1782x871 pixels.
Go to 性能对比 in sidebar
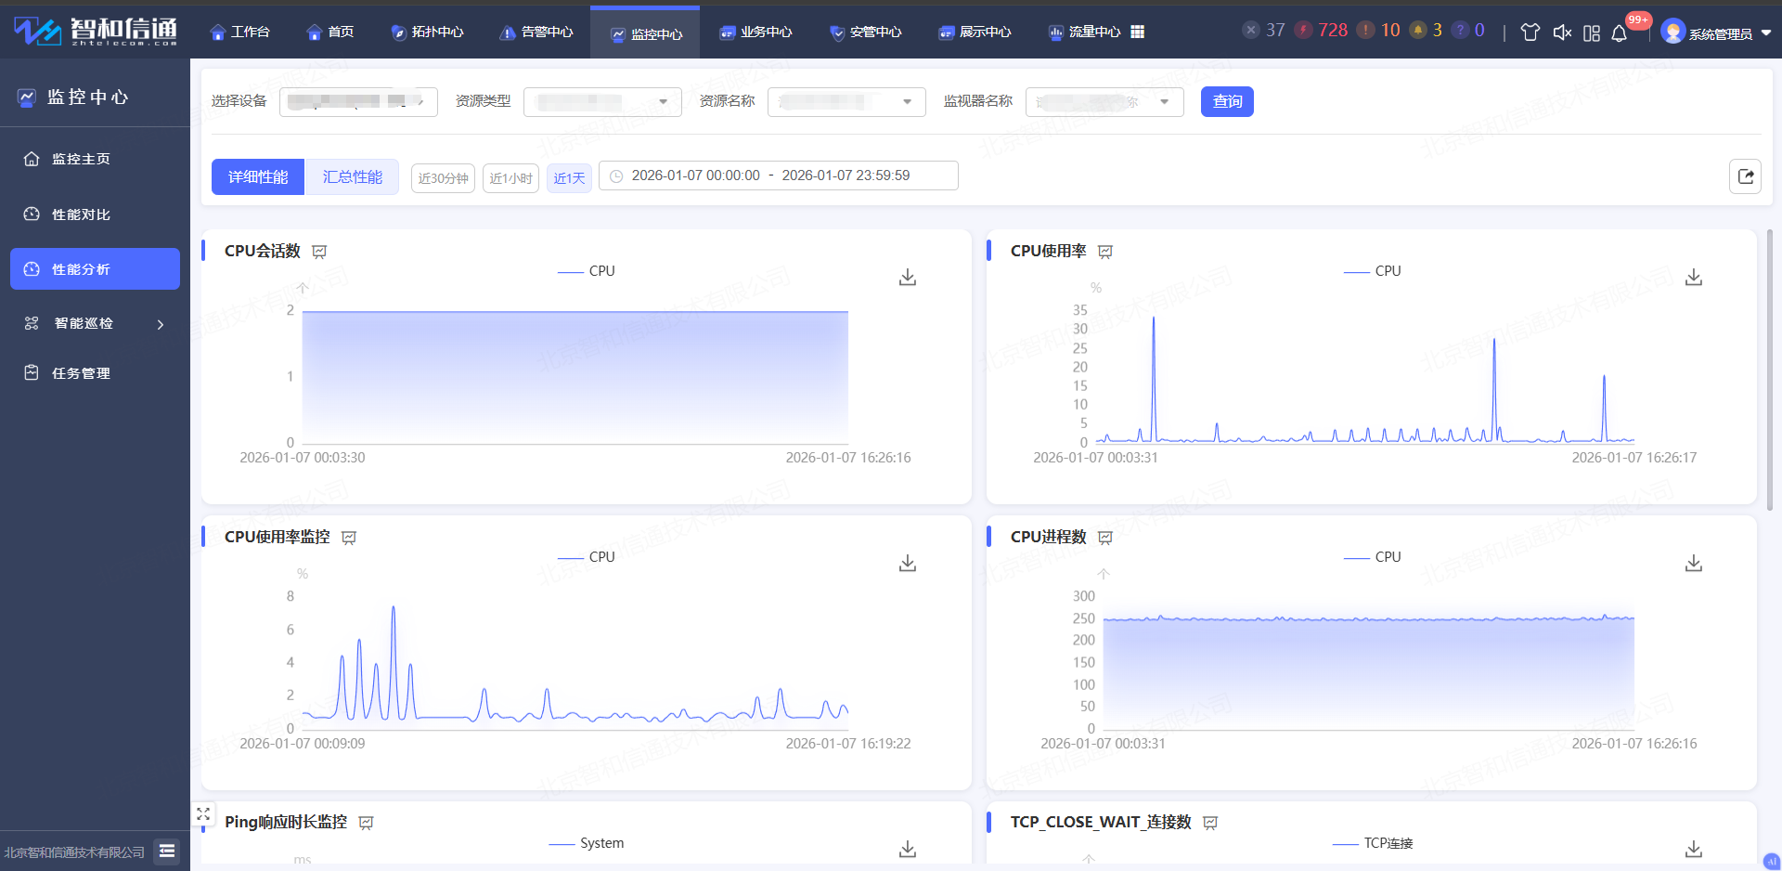tap(81, 214)
